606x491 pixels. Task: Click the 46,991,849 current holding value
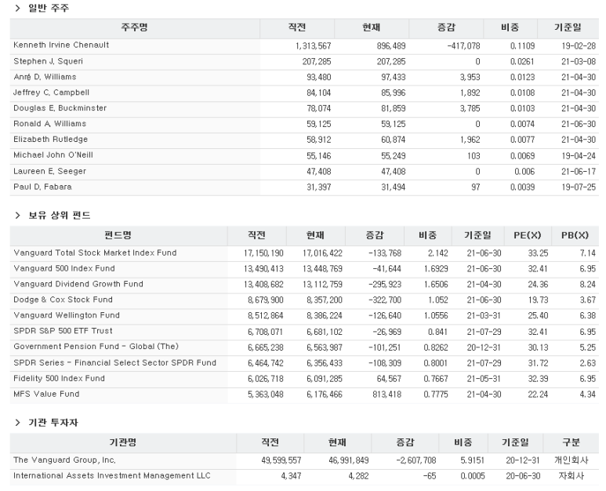[349, 460]
